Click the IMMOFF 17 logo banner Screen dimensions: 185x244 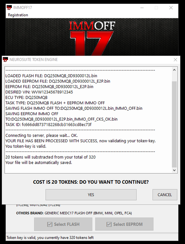(92, 38)
